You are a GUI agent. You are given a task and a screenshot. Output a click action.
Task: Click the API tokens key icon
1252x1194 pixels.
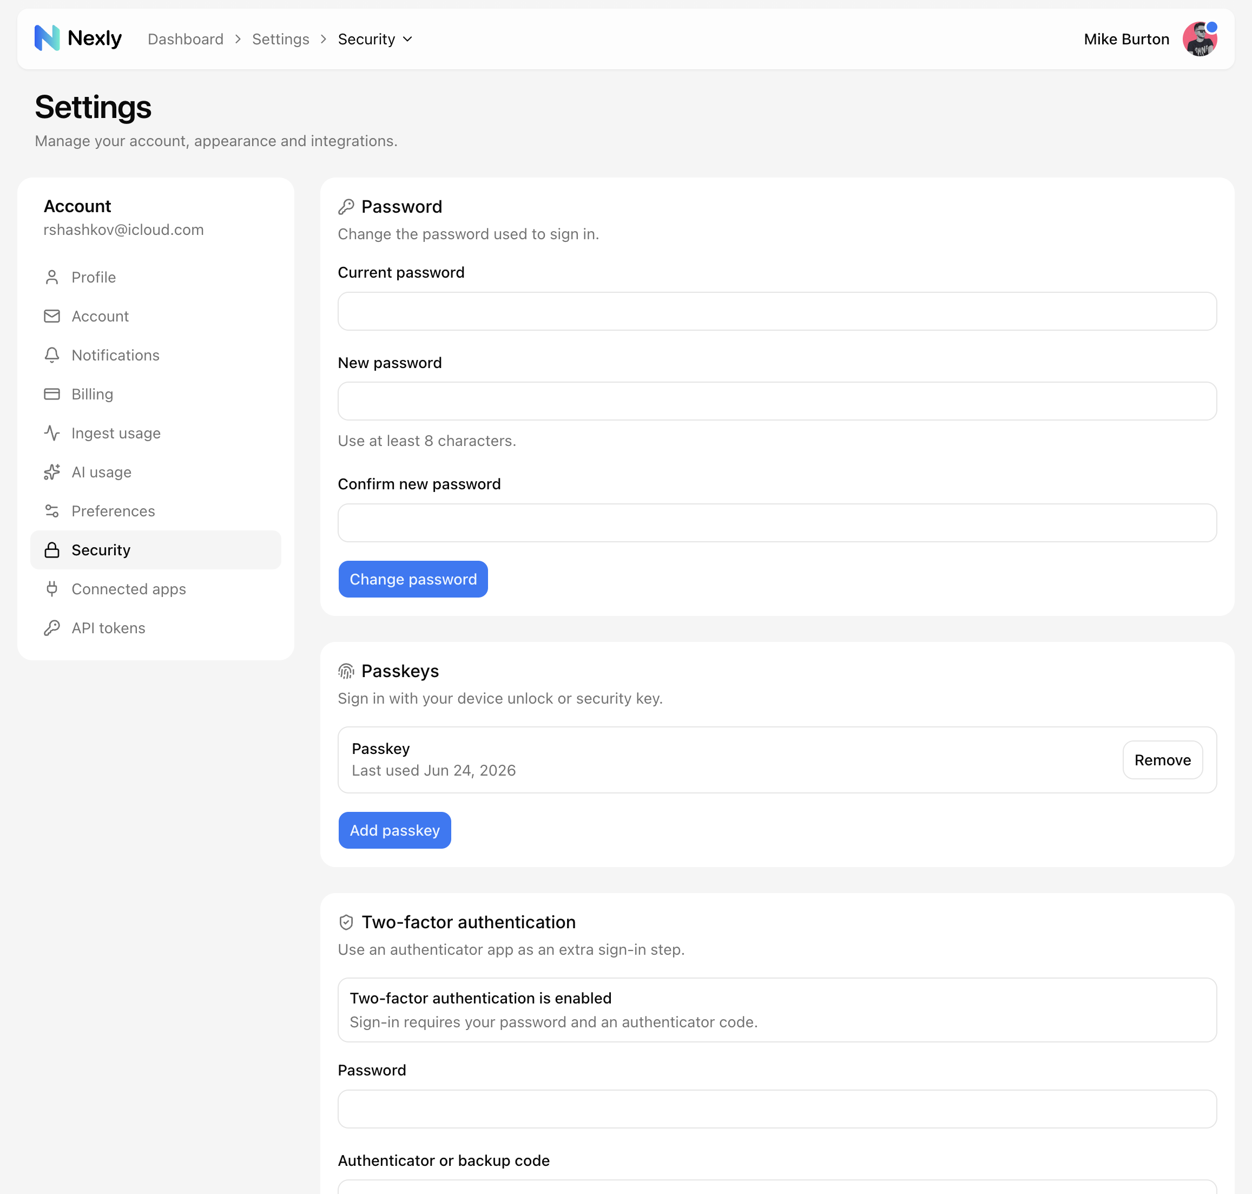click(x=52, y=628)
